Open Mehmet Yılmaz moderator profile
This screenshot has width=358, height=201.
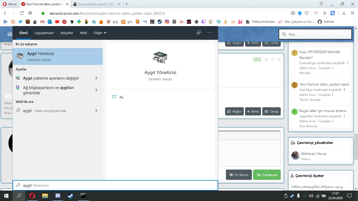(x=314, y=154)
